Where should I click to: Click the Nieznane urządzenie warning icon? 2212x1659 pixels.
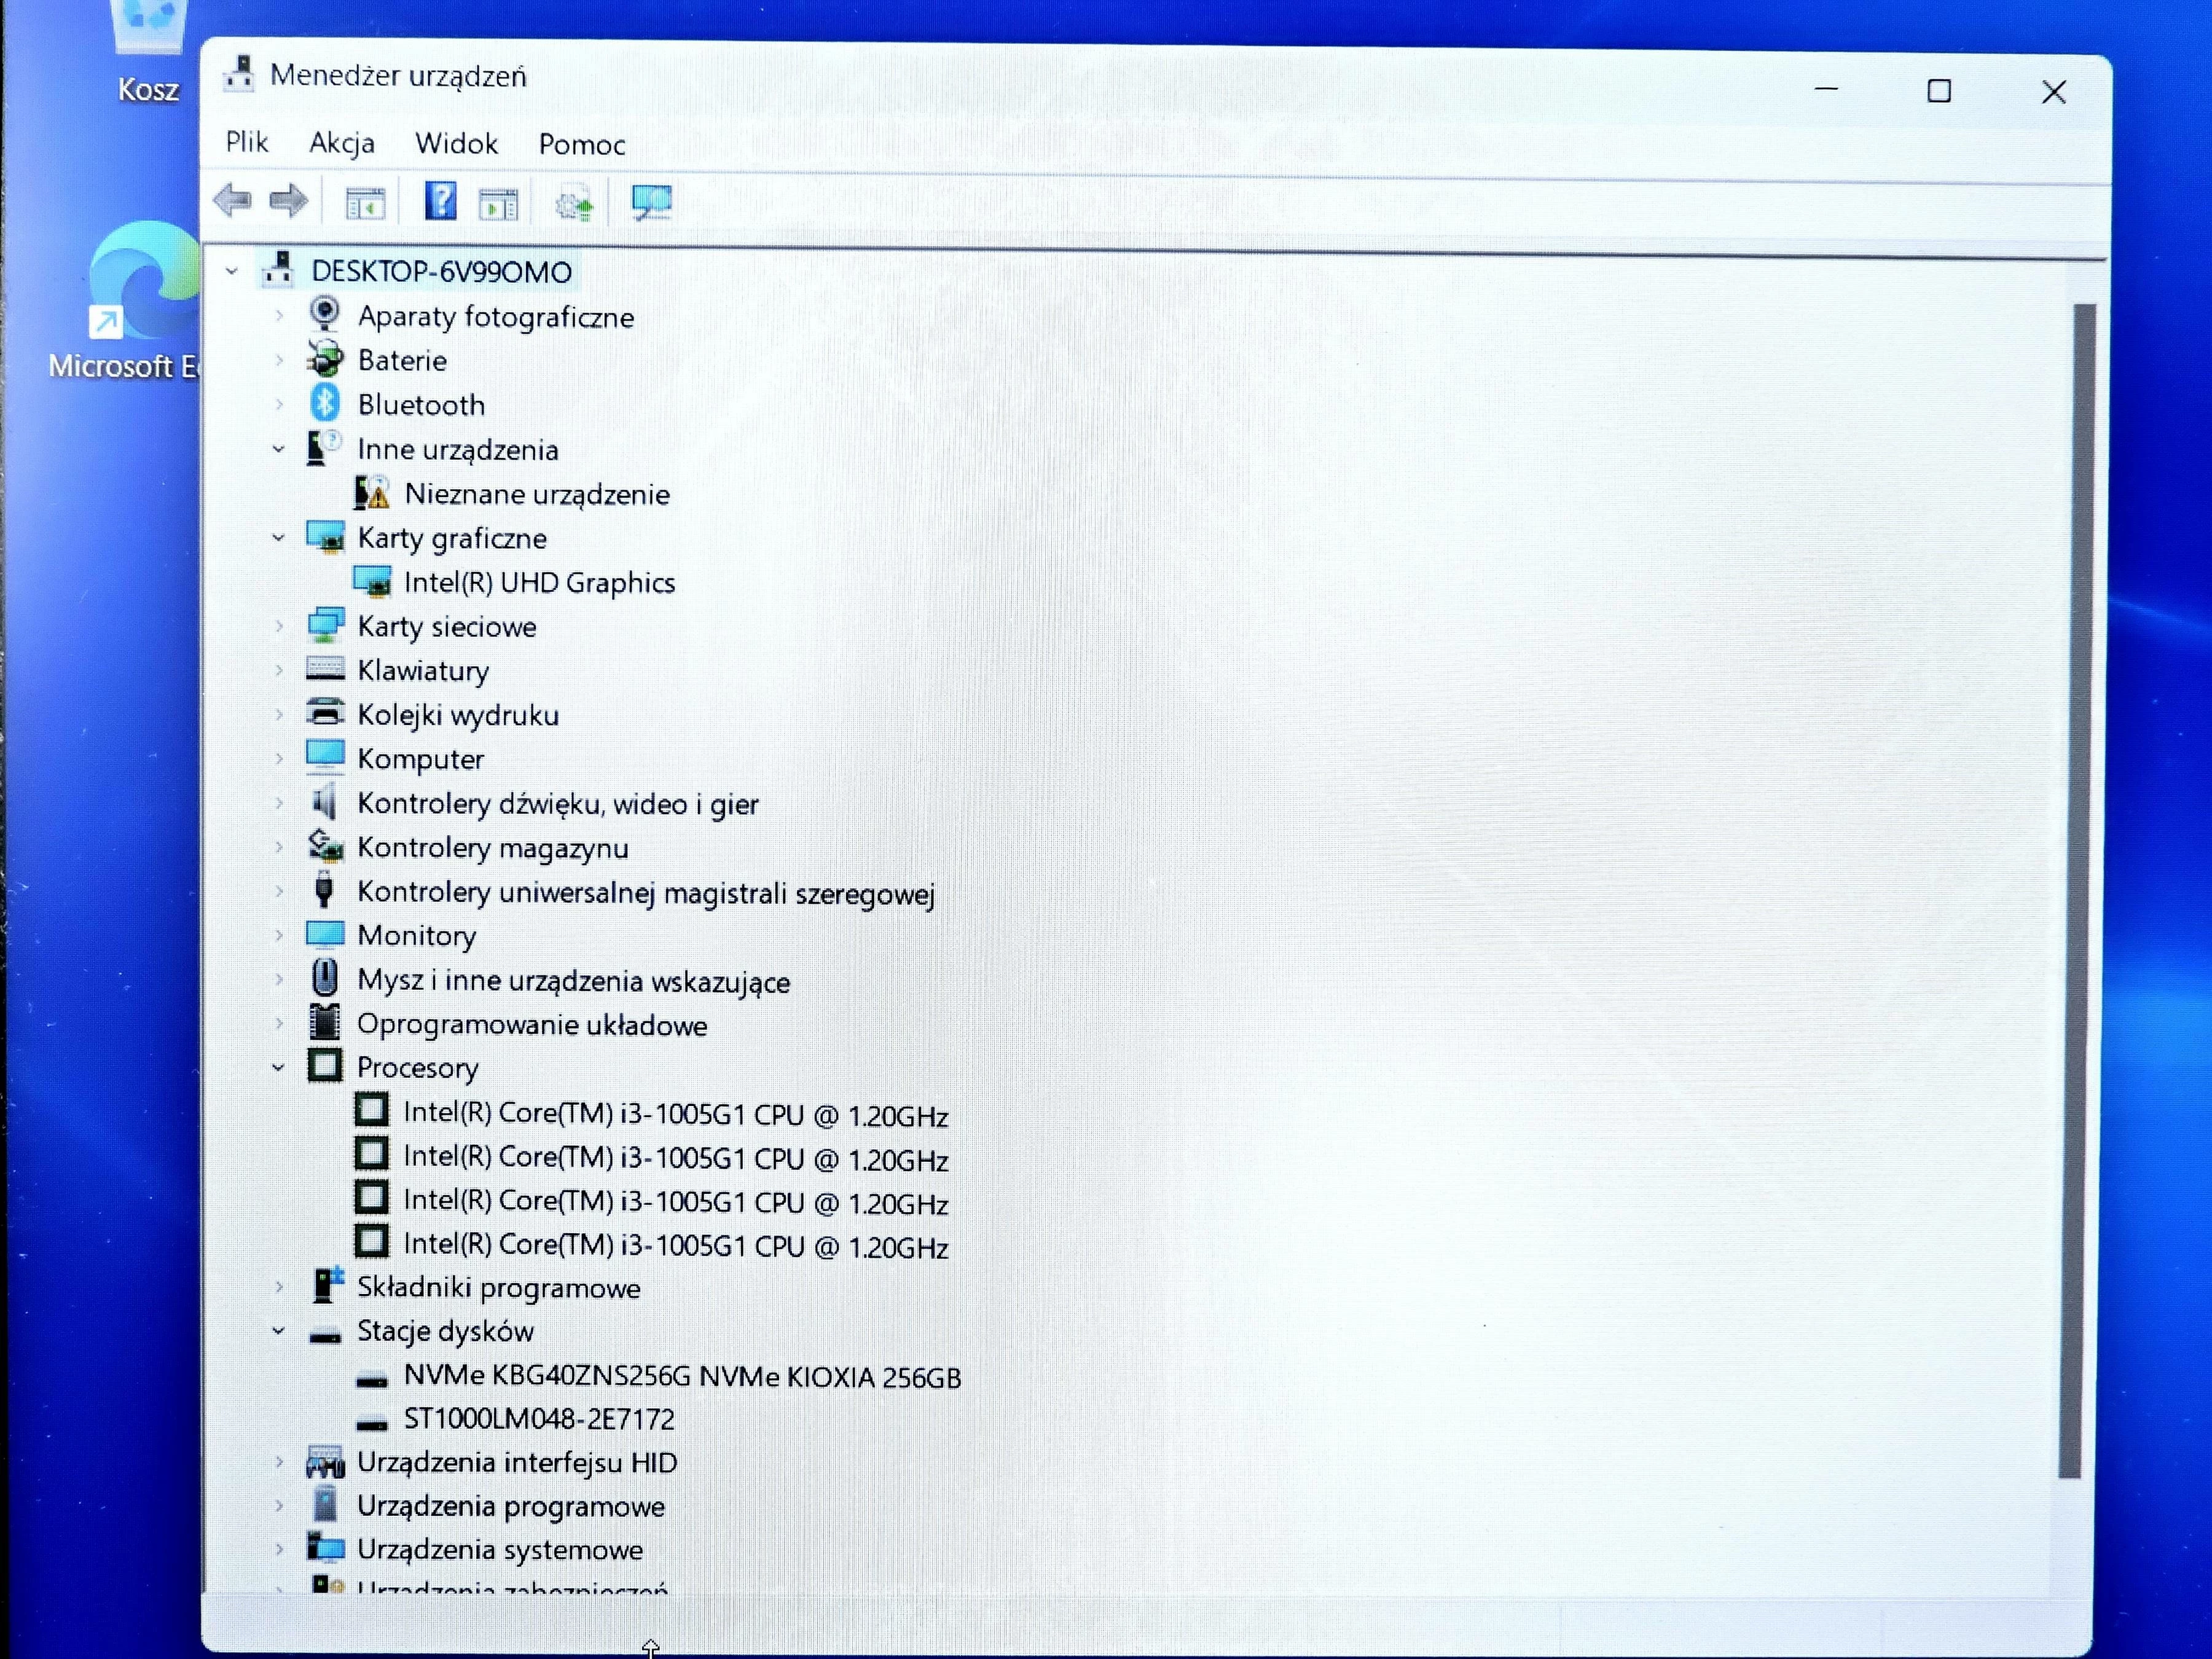tap(372, 492)
